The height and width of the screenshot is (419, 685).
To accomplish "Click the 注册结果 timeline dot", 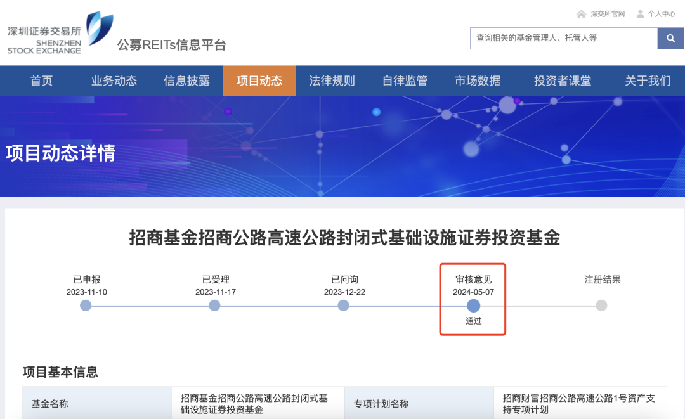I will coord(601,306).
